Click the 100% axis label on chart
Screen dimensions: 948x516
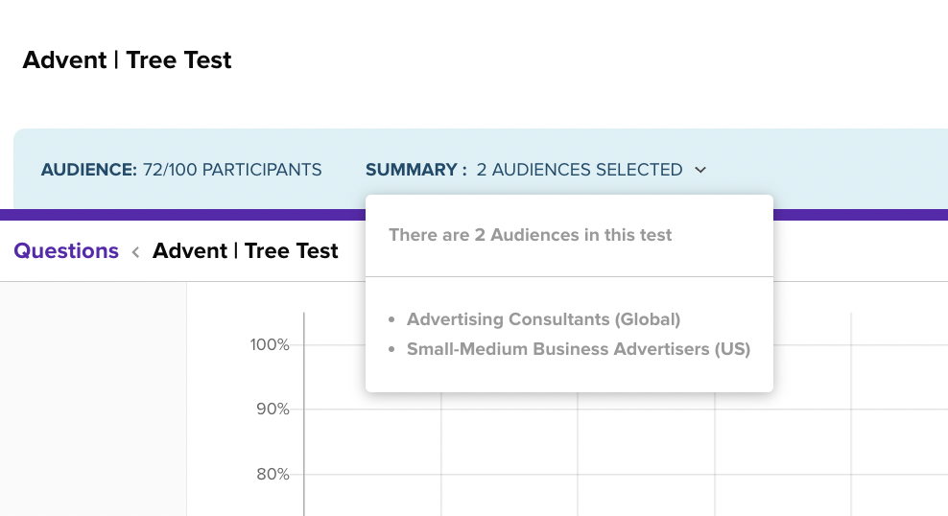pos(270,345)
